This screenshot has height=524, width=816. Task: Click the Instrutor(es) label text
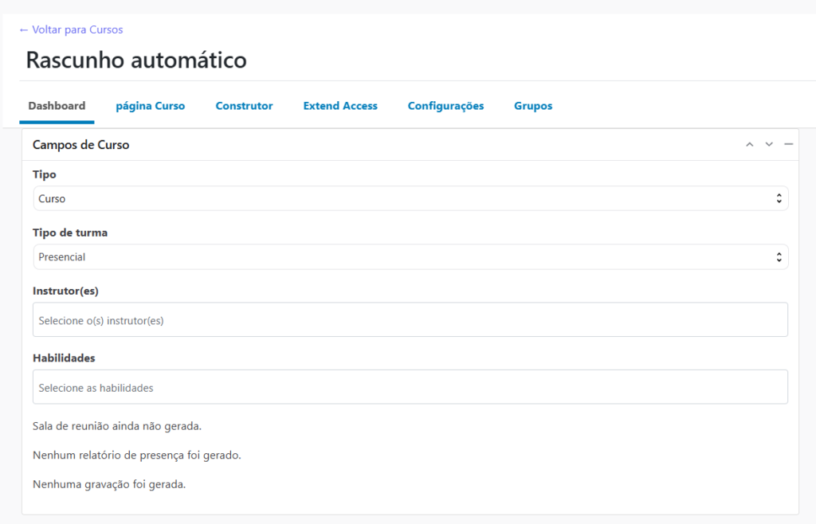tap(65, 291)
